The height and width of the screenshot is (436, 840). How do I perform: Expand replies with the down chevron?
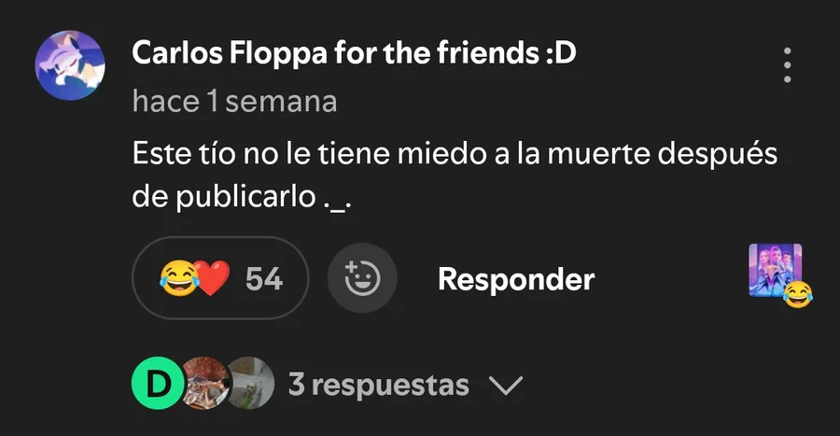tap(506, 385)
